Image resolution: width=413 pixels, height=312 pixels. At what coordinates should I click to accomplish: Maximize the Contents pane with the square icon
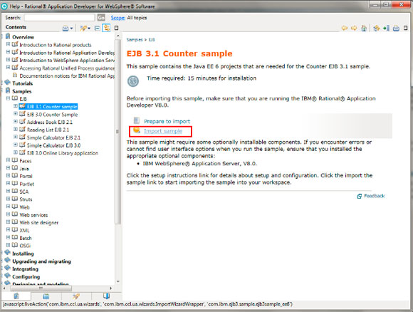click(116, 28)
